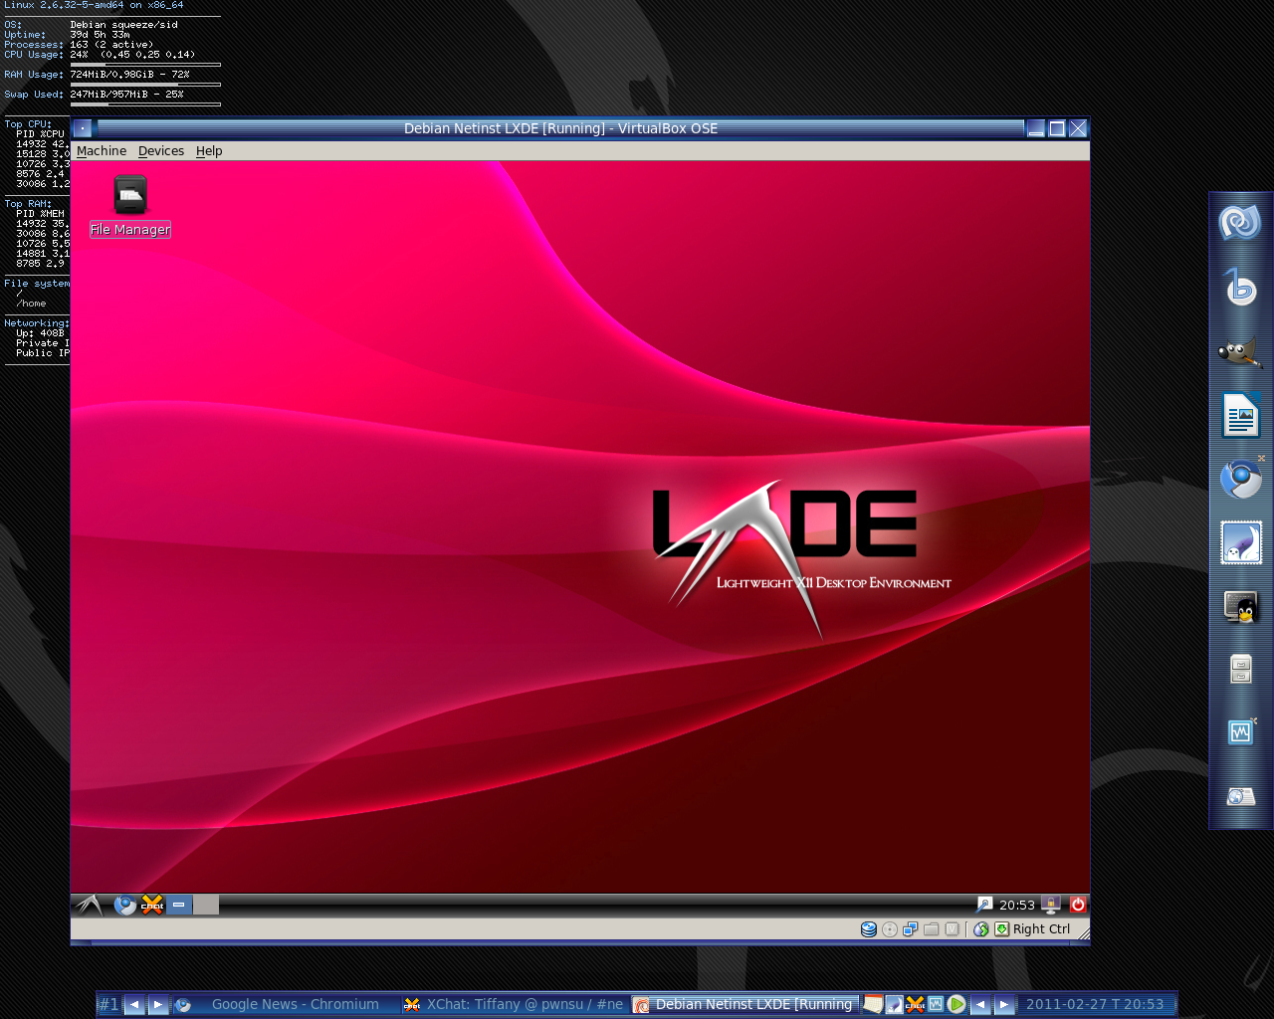Click previous workspace arrow beside #1

point(134,1004)
